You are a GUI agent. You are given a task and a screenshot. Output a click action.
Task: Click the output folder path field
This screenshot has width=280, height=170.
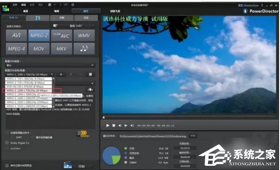point(153,136)
